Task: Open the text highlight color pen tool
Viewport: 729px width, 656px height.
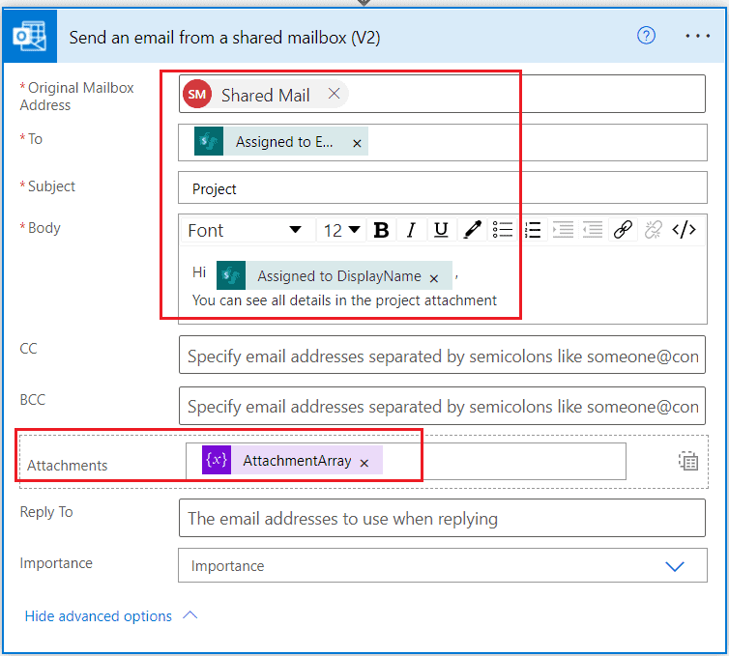Action: [x=472, y=230]
